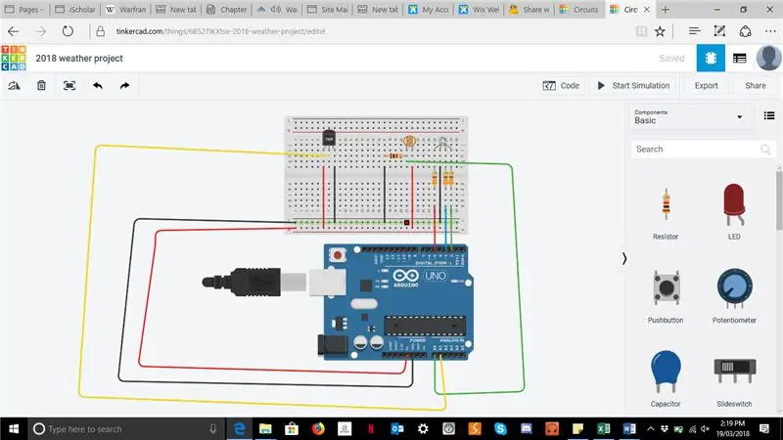Open the browser more options ellipsis
Screen dimensions: 783x440
(770, 31)
